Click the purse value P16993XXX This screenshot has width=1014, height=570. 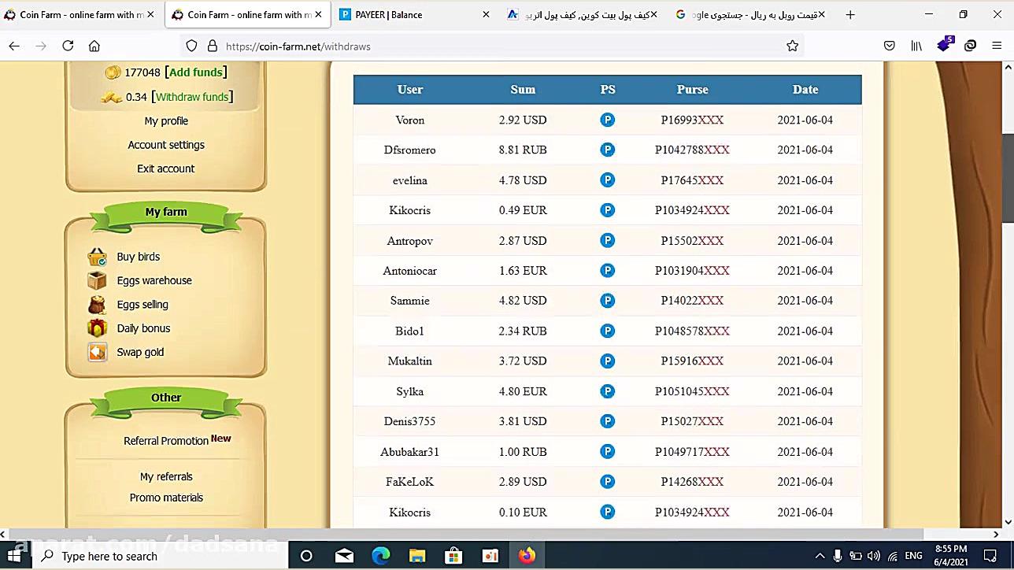693,120
